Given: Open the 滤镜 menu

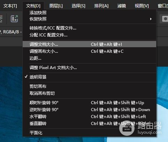Looking at the screenshot, I should (x=122, y=6).
